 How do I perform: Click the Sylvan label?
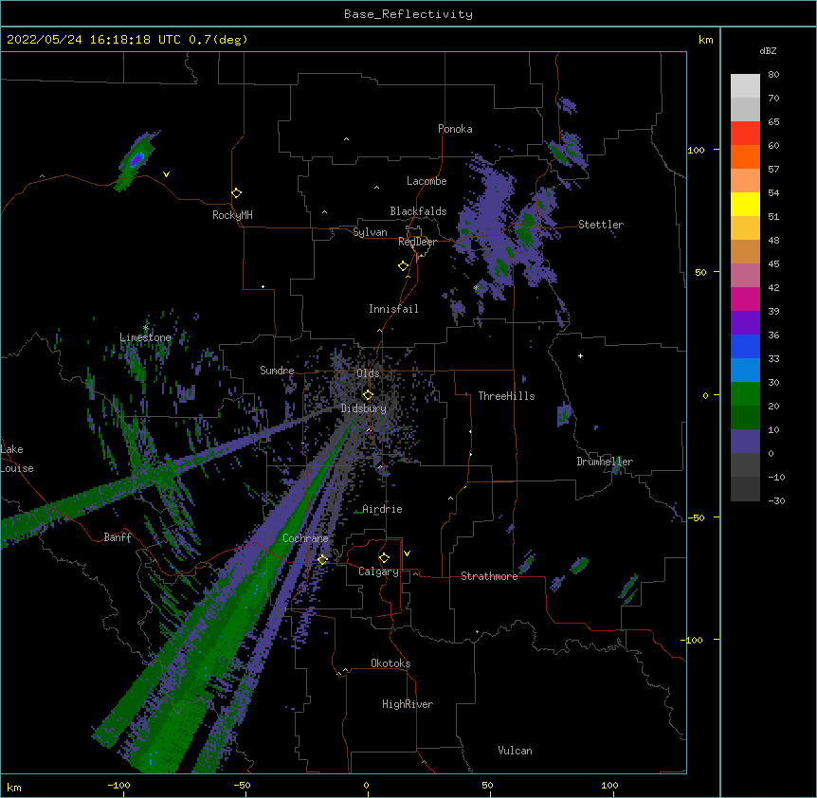(x=370, y=232)
